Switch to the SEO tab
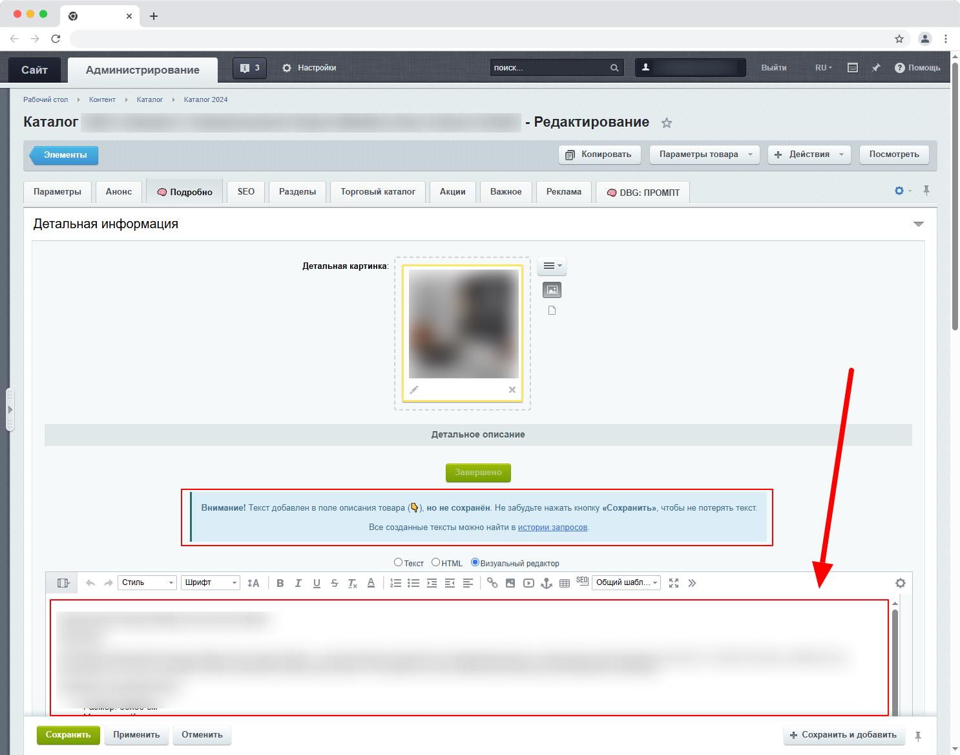Image resolution: width=960 pixels, height=755 pixels. coord(246,192)
